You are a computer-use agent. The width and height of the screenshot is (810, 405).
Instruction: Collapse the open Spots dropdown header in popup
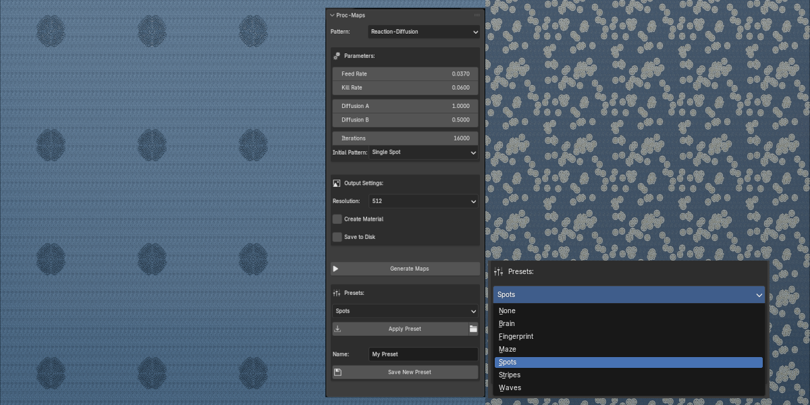tap(629, 294)
